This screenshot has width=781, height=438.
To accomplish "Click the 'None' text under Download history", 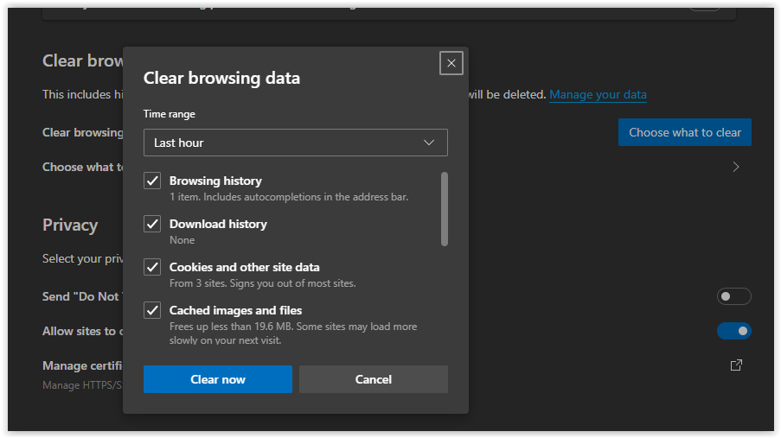I will point(182,240).
